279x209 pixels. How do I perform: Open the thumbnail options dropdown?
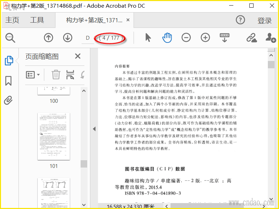[x=33, y=75]
